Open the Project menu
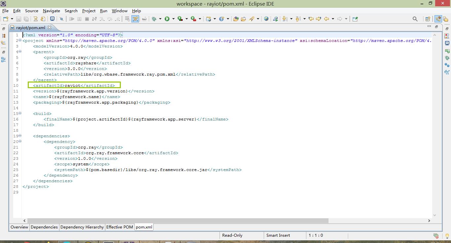This screenshot has width=451, height=243. 89,11
